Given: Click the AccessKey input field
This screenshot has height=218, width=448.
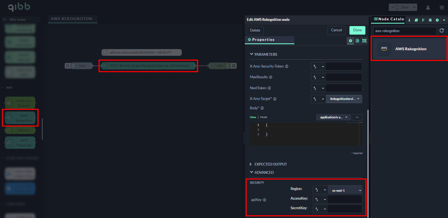Looking at the screenshot, I should point(345,199).
